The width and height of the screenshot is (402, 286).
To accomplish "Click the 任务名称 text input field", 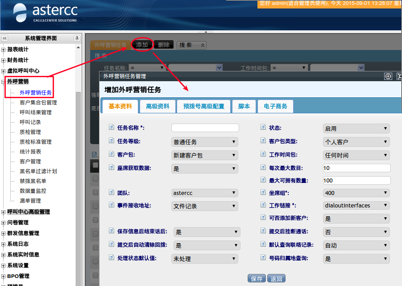I will (205, 128).
